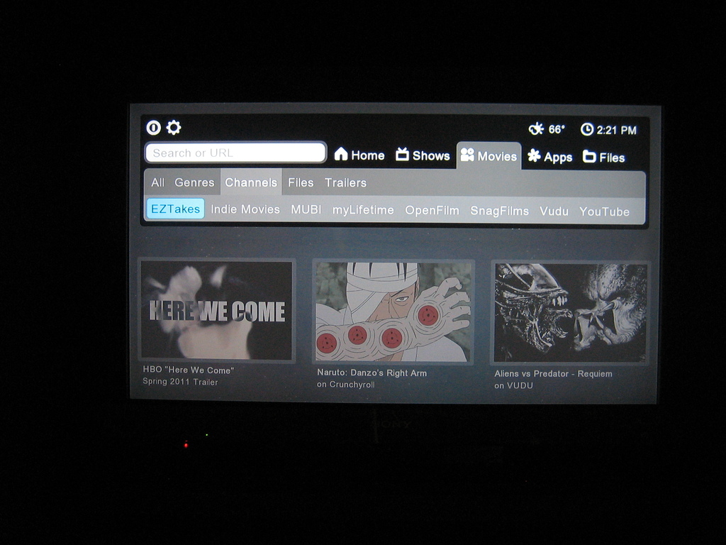Image resolution: width=726 pixels, height=545 pixels.
Task: Click the Movies camera icon
Action: [x=467, y=155]
